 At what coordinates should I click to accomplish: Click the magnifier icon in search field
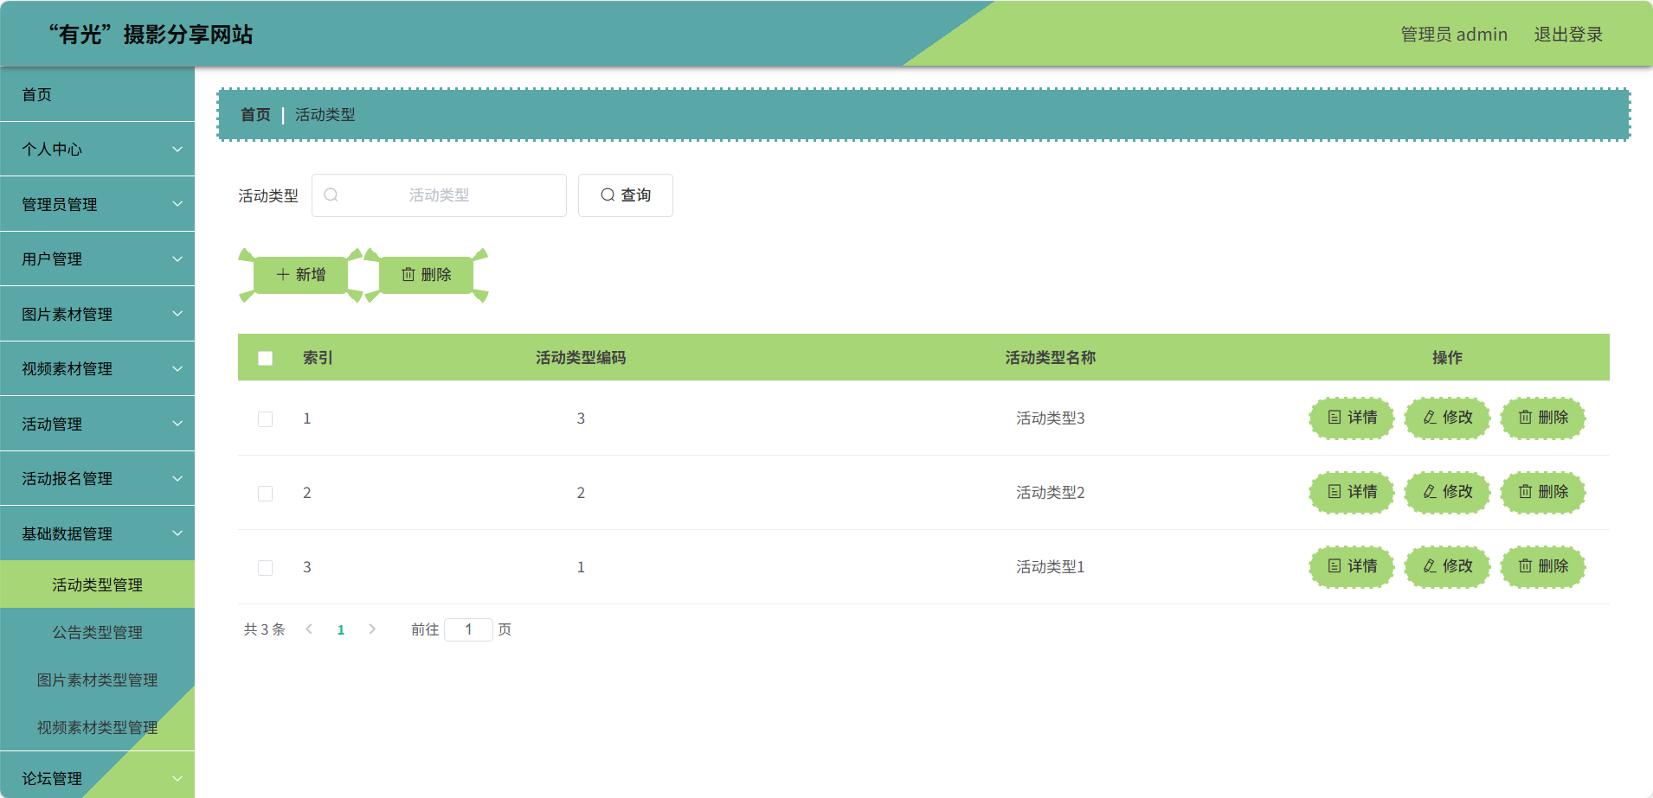(331, 195)
